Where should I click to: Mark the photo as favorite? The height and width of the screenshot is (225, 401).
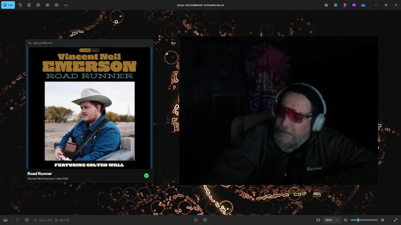pos(18,220)
